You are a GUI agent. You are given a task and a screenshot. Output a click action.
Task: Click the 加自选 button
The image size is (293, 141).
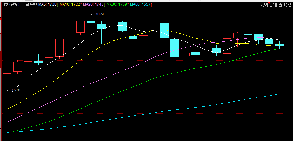click(276, 5)
